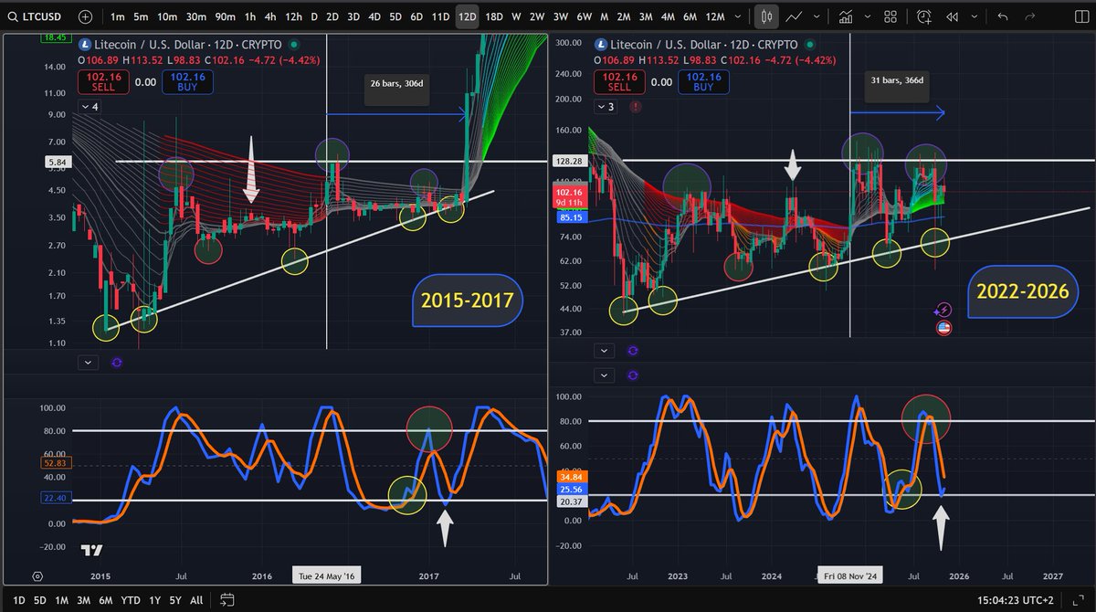The image size is (1096, 612).
Task: Click the purple flash boost icon on right chart
Action: [x=943, y=308]
